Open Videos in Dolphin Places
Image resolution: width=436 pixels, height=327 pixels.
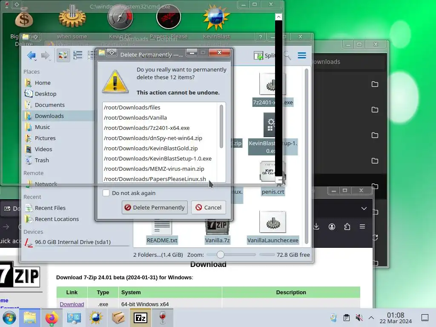(x=43, y=149)
